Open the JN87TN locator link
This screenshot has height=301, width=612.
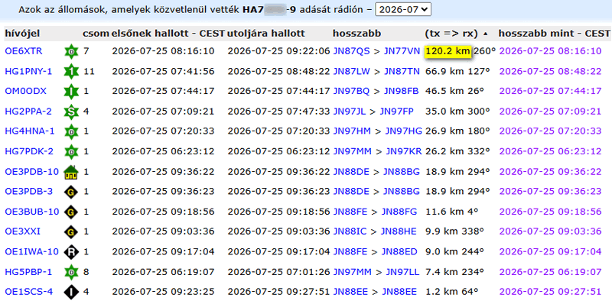click(402, 71)
